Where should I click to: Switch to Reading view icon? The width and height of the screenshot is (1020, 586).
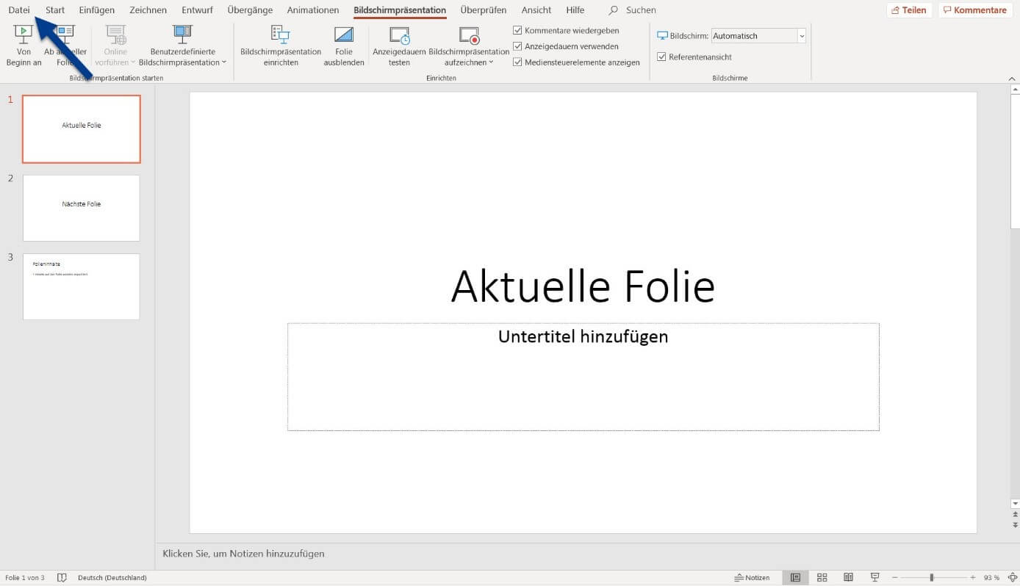point(848,578)
